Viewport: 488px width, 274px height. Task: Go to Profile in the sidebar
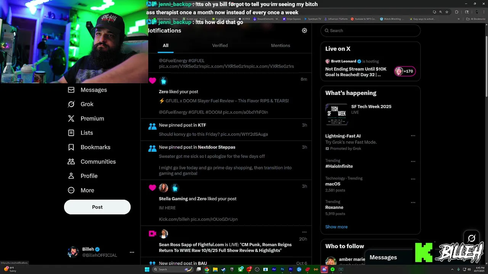[83, 176]
